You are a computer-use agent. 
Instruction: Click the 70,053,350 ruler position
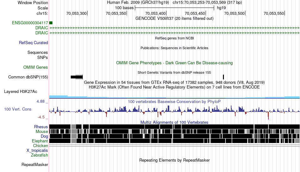pos(116,13)
